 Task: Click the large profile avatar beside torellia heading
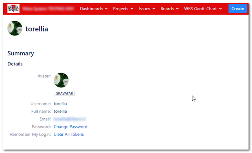[15, 28]
